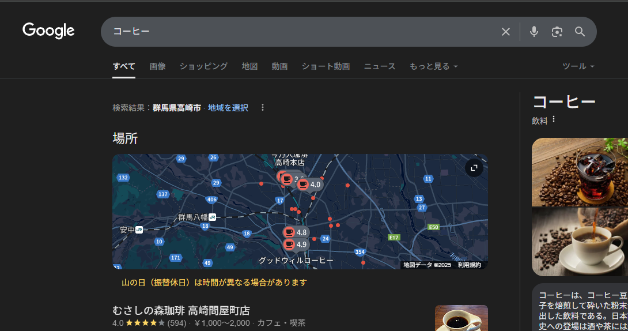Click the magnifying glass search button
Screen dimensions: 628x331
click(x=580, y=32)
